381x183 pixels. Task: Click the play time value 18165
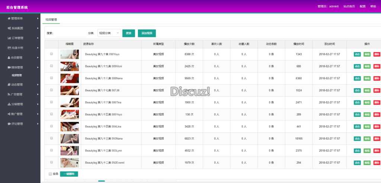[299, 138]
